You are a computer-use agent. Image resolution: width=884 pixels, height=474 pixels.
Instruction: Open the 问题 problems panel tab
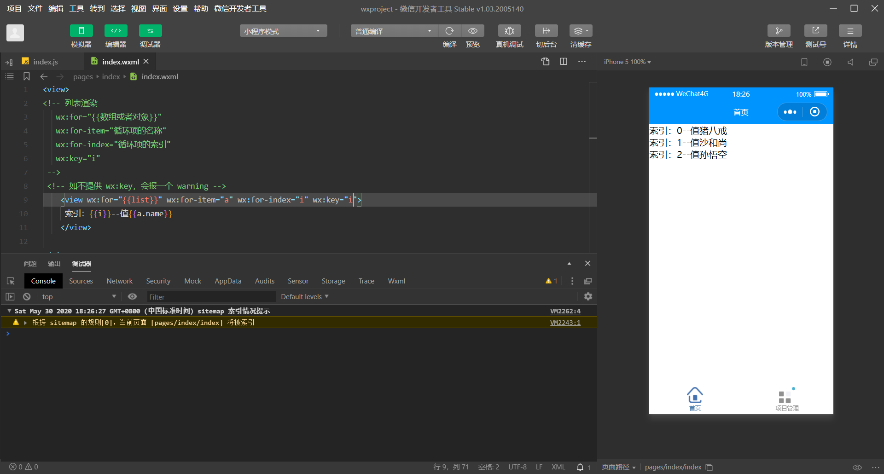coord(30,264)
